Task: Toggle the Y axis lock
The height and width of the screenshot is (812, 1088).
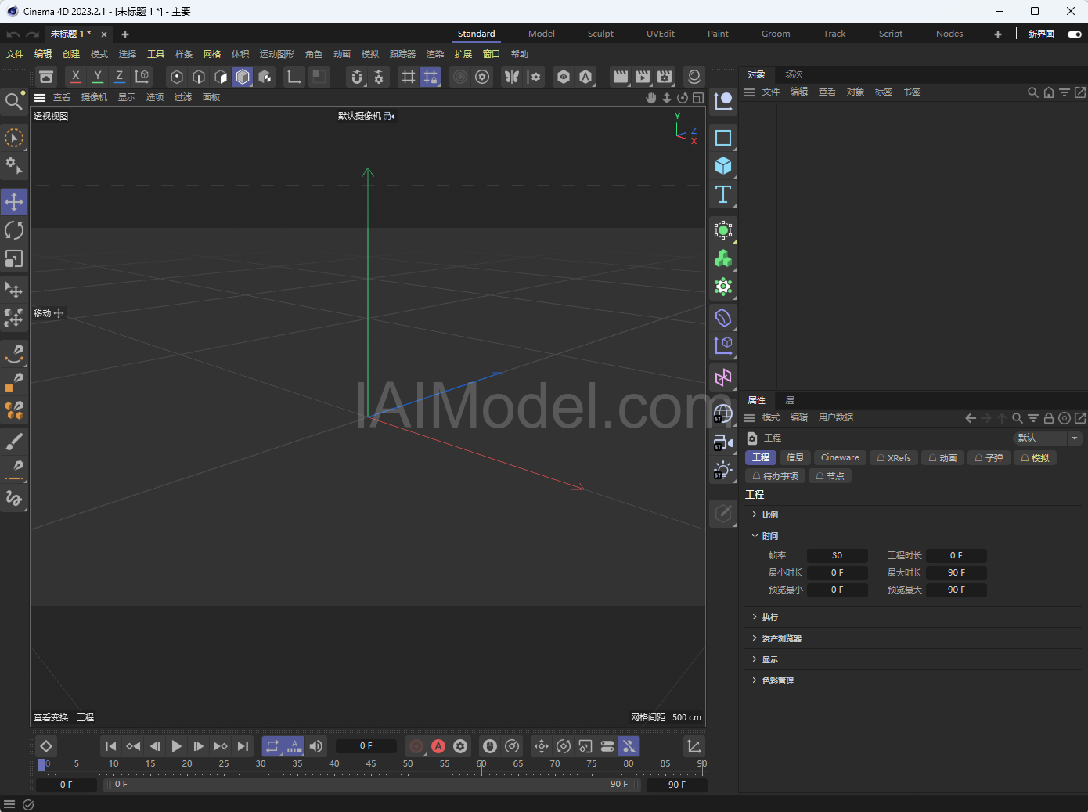Action: [97, 77]
